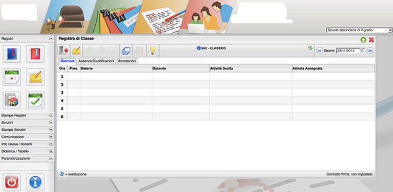Click the Pres. column header
The image size is (393, 192).
click(x=74, y=68)
